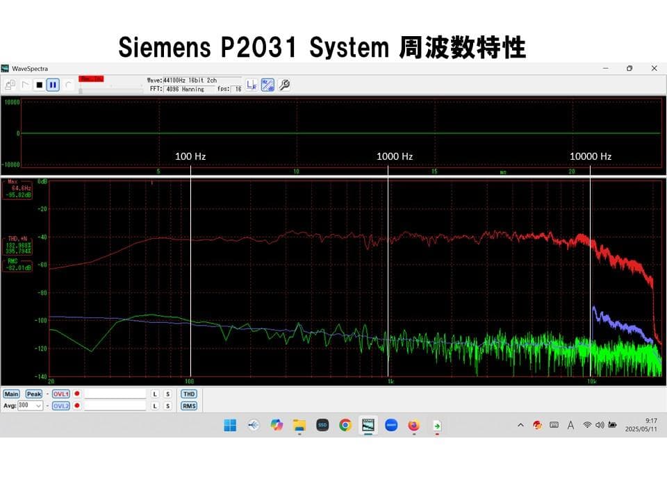Click the THD measurement button
The height and width of the screenshot is (500, 667).
pyautogui.click(x=188, y=394)
